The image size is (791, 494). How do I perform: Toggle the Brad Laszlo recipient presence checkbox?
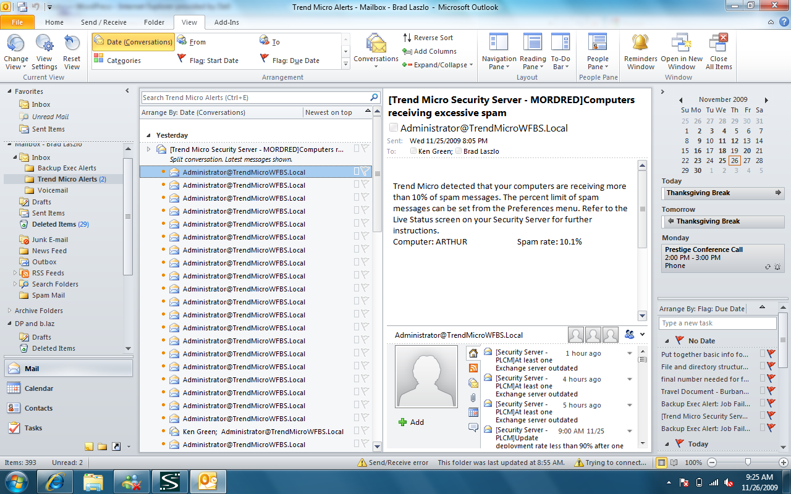[x=459, y=151]
